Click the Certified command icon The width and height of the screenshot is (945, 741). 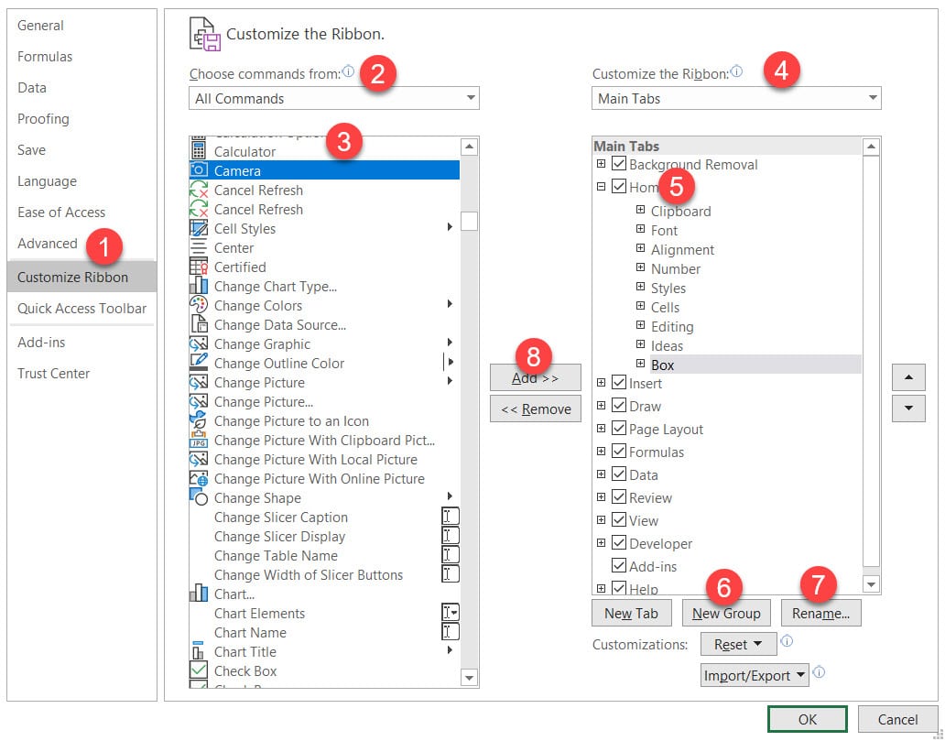click(199, 267)
